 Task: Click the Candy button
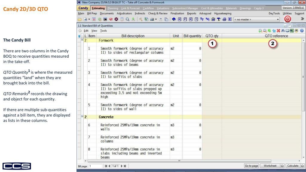(83, 8)
